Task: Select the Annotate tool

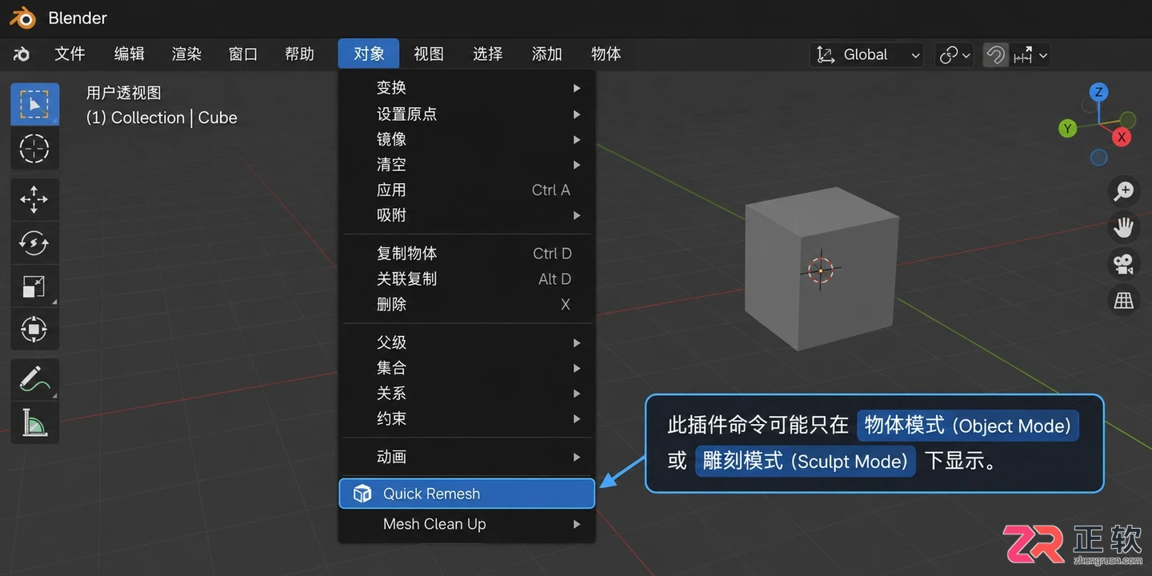Action: pos(34,379)
